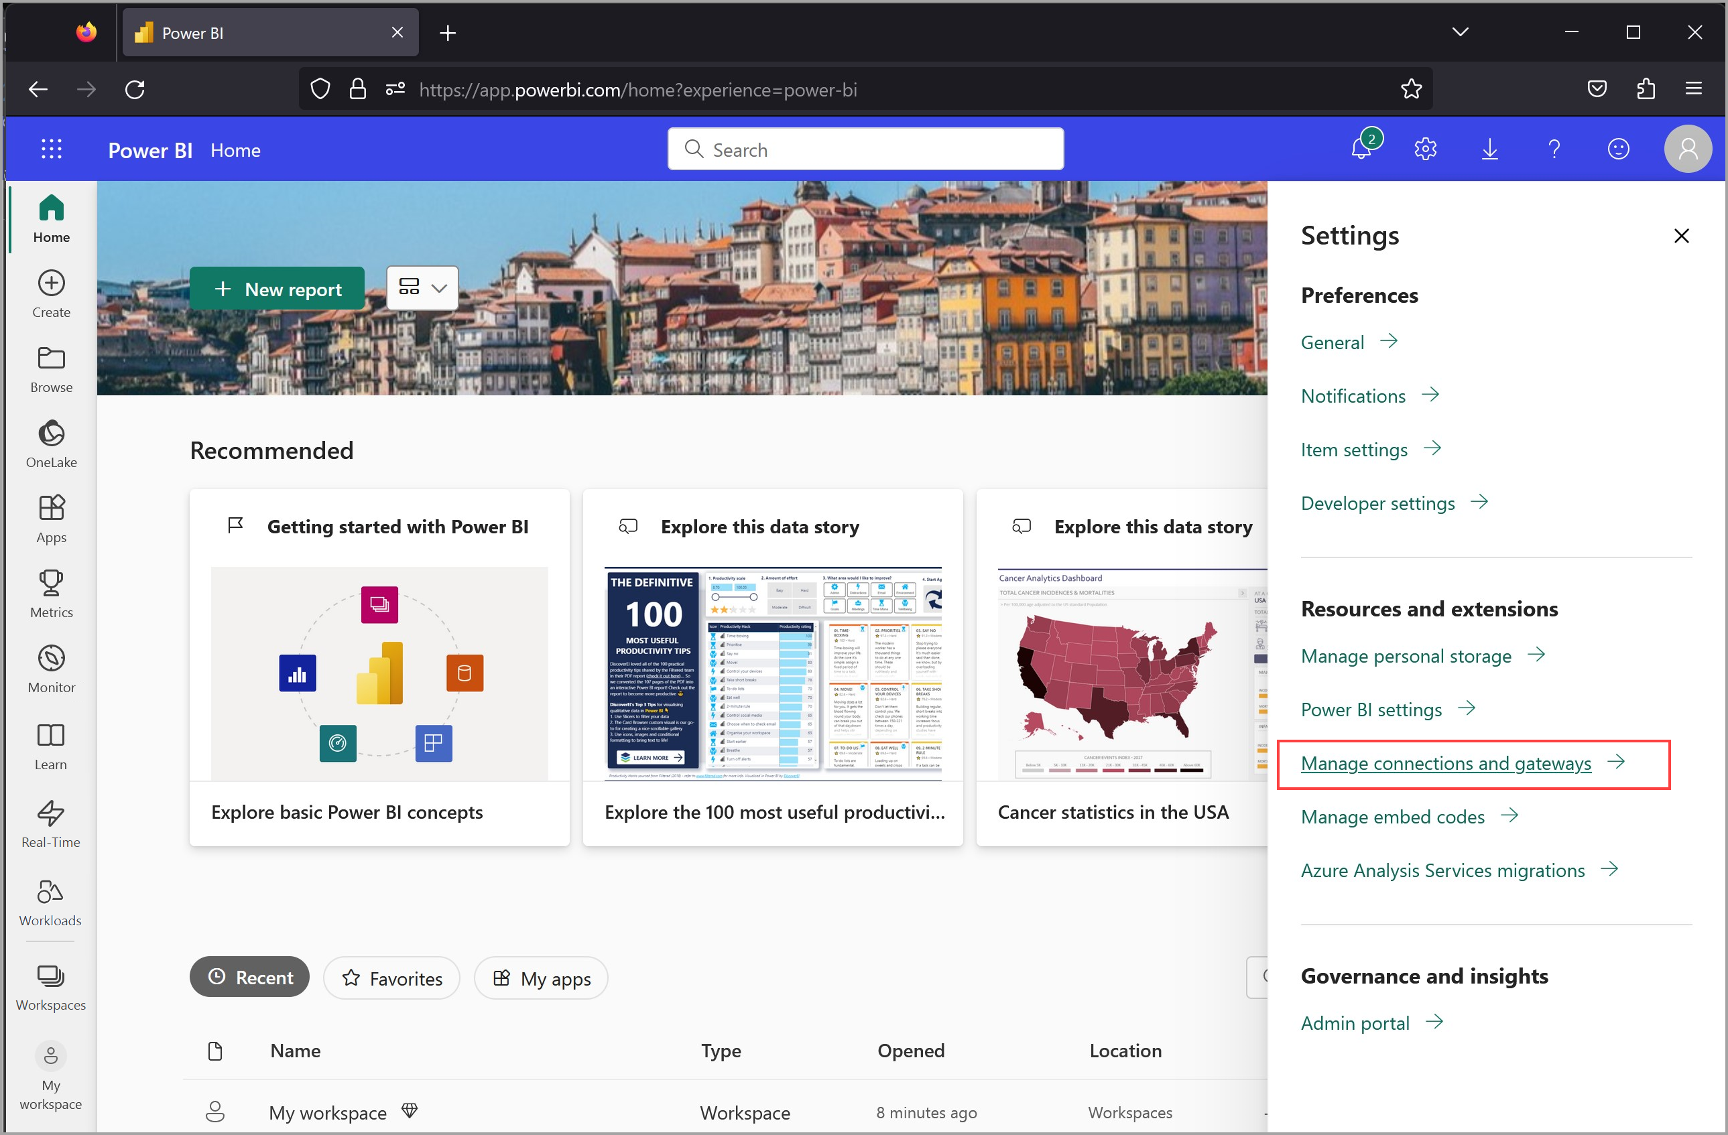Click the padlock site security icon

point(357,89)
